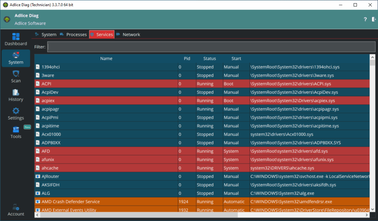Screen dimensions: 378x221
Task: Click the exit icon in header
Action: 374,20
